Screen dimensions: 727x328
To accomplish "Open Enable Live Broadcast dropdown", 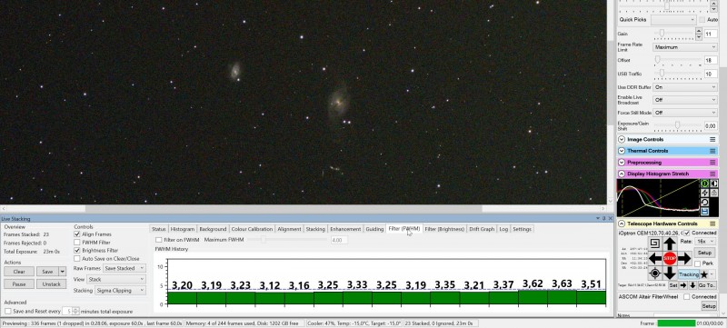I will point(685,100).
